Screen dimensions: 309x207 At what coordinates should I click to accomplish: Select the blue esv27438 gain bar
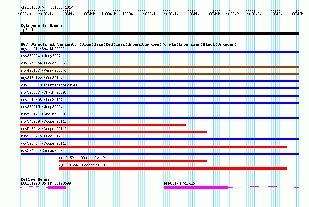(160, 154)
